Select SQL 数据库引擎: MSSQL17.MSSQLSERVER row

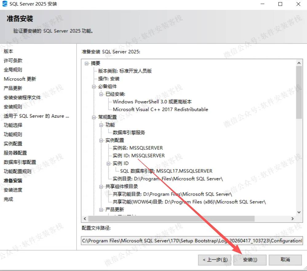[x=166, y=171]
